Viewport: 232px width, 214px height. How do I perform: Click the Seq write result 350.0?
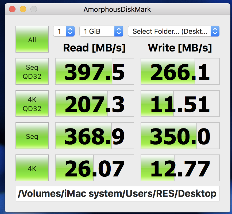tap(180, 136)
